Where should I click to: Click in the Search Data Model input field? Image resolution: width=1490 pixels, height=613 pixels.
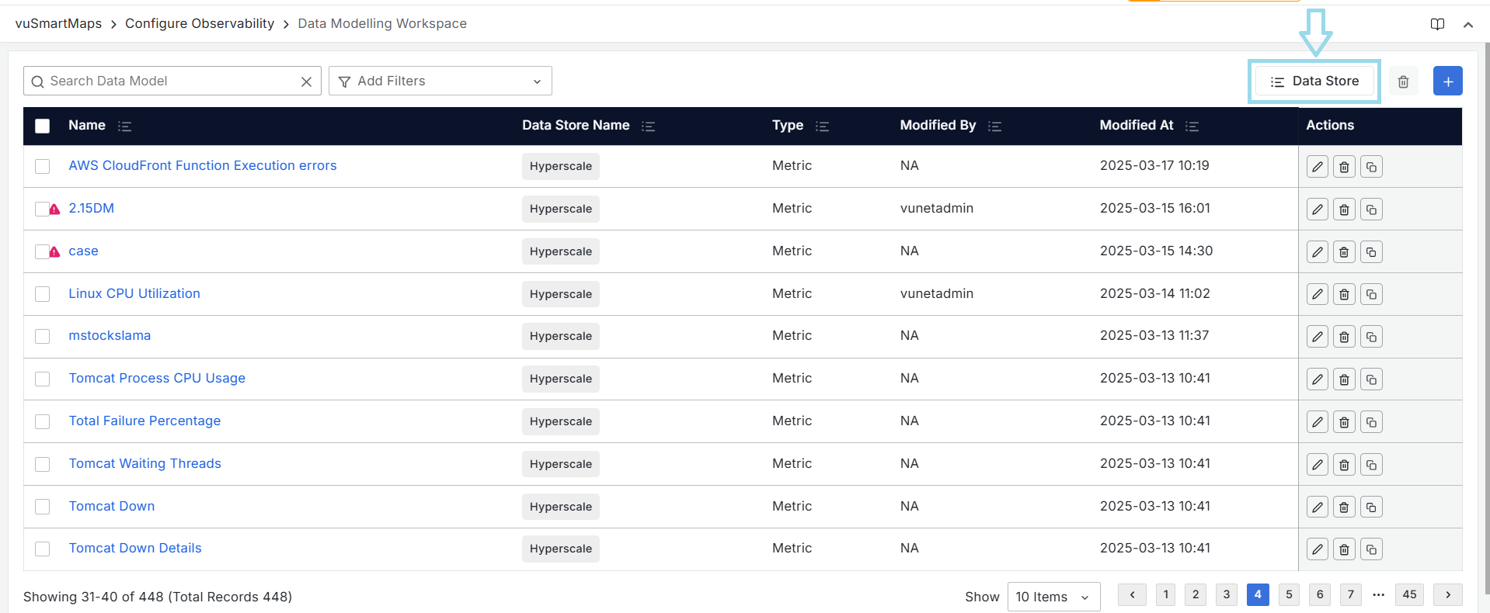tap(163, 81)
